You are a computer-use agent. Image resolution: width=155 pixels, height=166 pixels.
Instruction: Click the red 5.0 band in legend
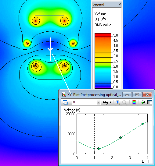(x=103, y=35)
